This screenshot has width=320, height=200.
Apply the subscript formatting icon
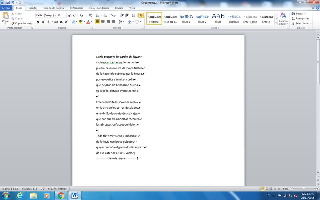coord(61,22)
